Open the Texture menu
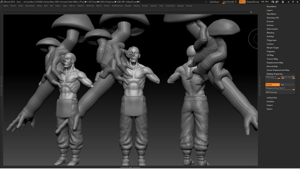Image resolution: width=300 pixels, height=169 pixels. coord(154,6)
